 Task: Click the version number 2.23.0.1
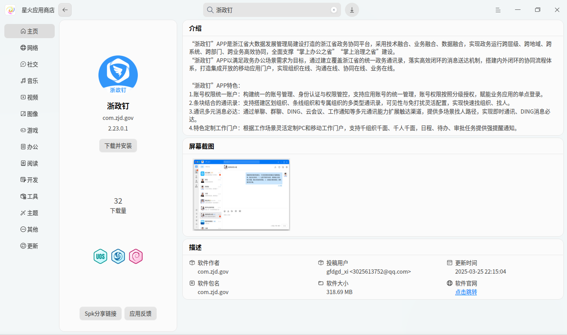[x=118, y=128]
